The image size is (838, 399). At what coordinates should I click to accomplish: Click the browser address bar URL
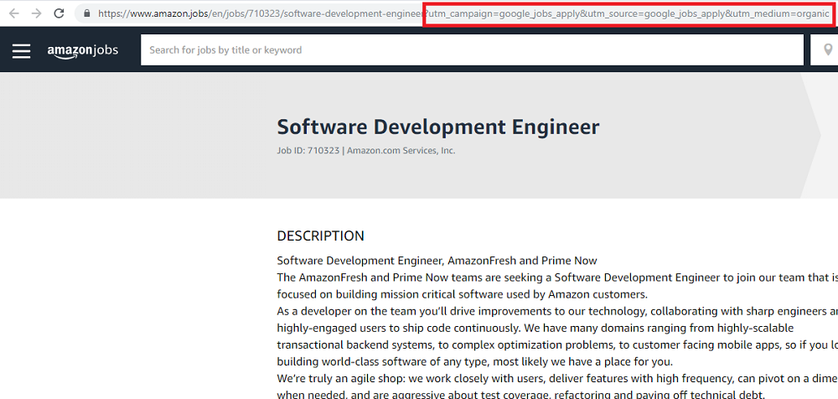coord(464,13)
